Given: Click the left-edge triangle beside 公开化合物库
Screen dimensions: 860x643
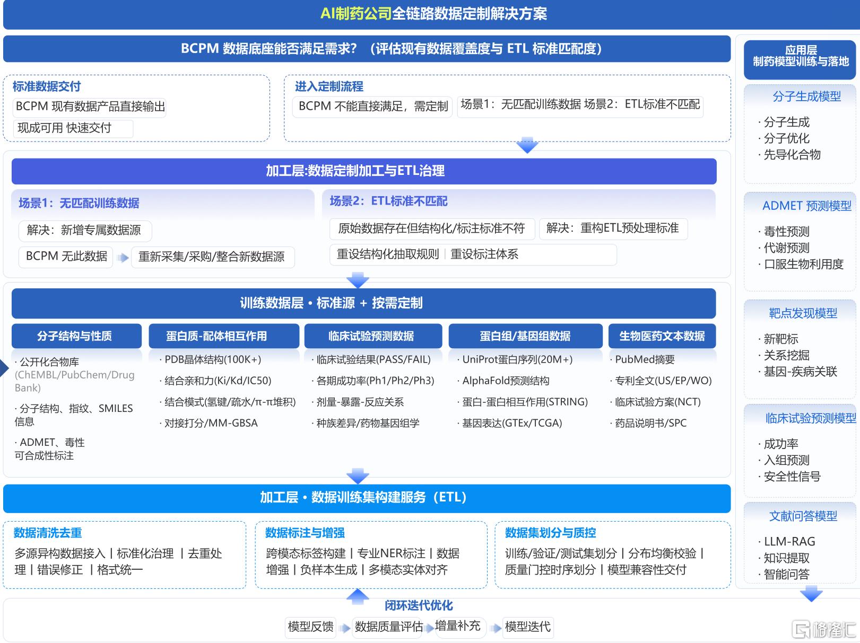Looking at the screenshot, I should click(x=5, y=367).
